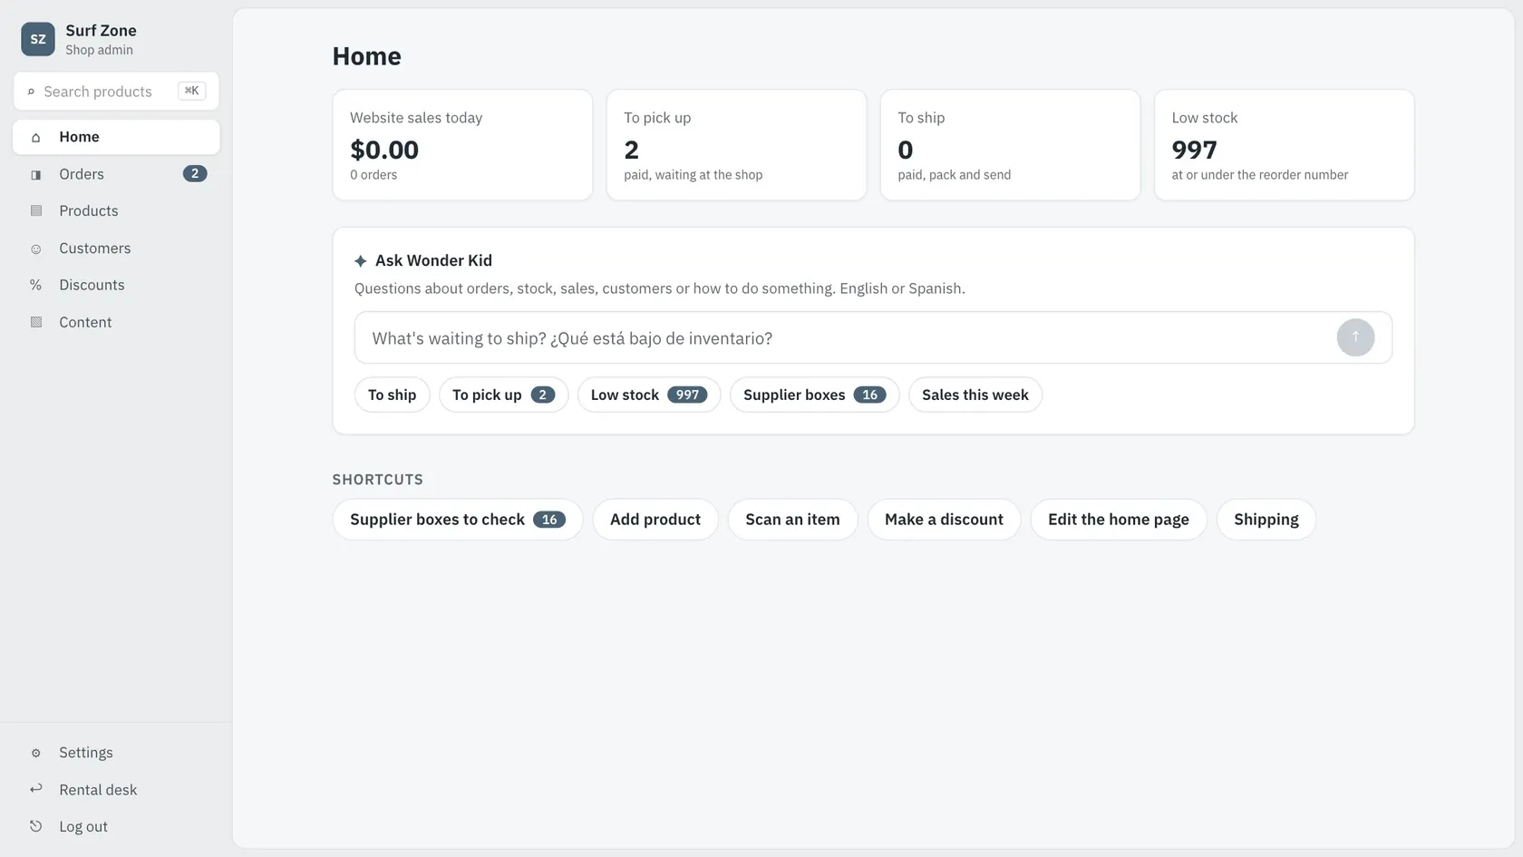Open Settings label in sidebar
1523x857 pixels.
(86, 753)
